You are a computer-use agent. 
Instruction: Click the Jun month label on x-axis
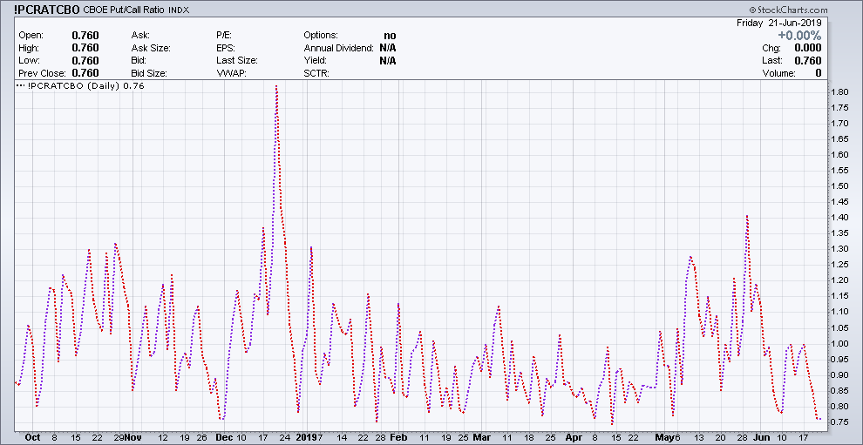click(x=762, y=437)
